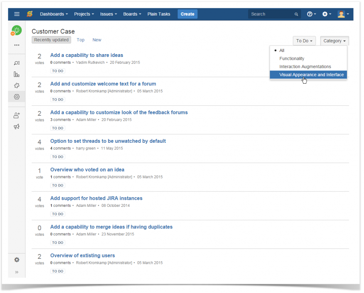Viewport: 364px width, 293px height.
Task: Expand the user profile menu in the header
Action: coord(342,14)
